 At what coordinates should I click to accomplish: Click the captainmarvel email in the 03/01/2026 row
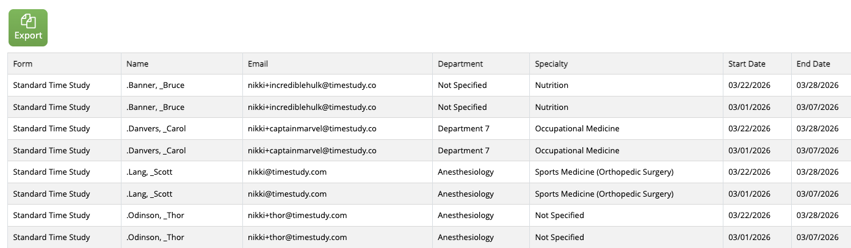[312, 150]
